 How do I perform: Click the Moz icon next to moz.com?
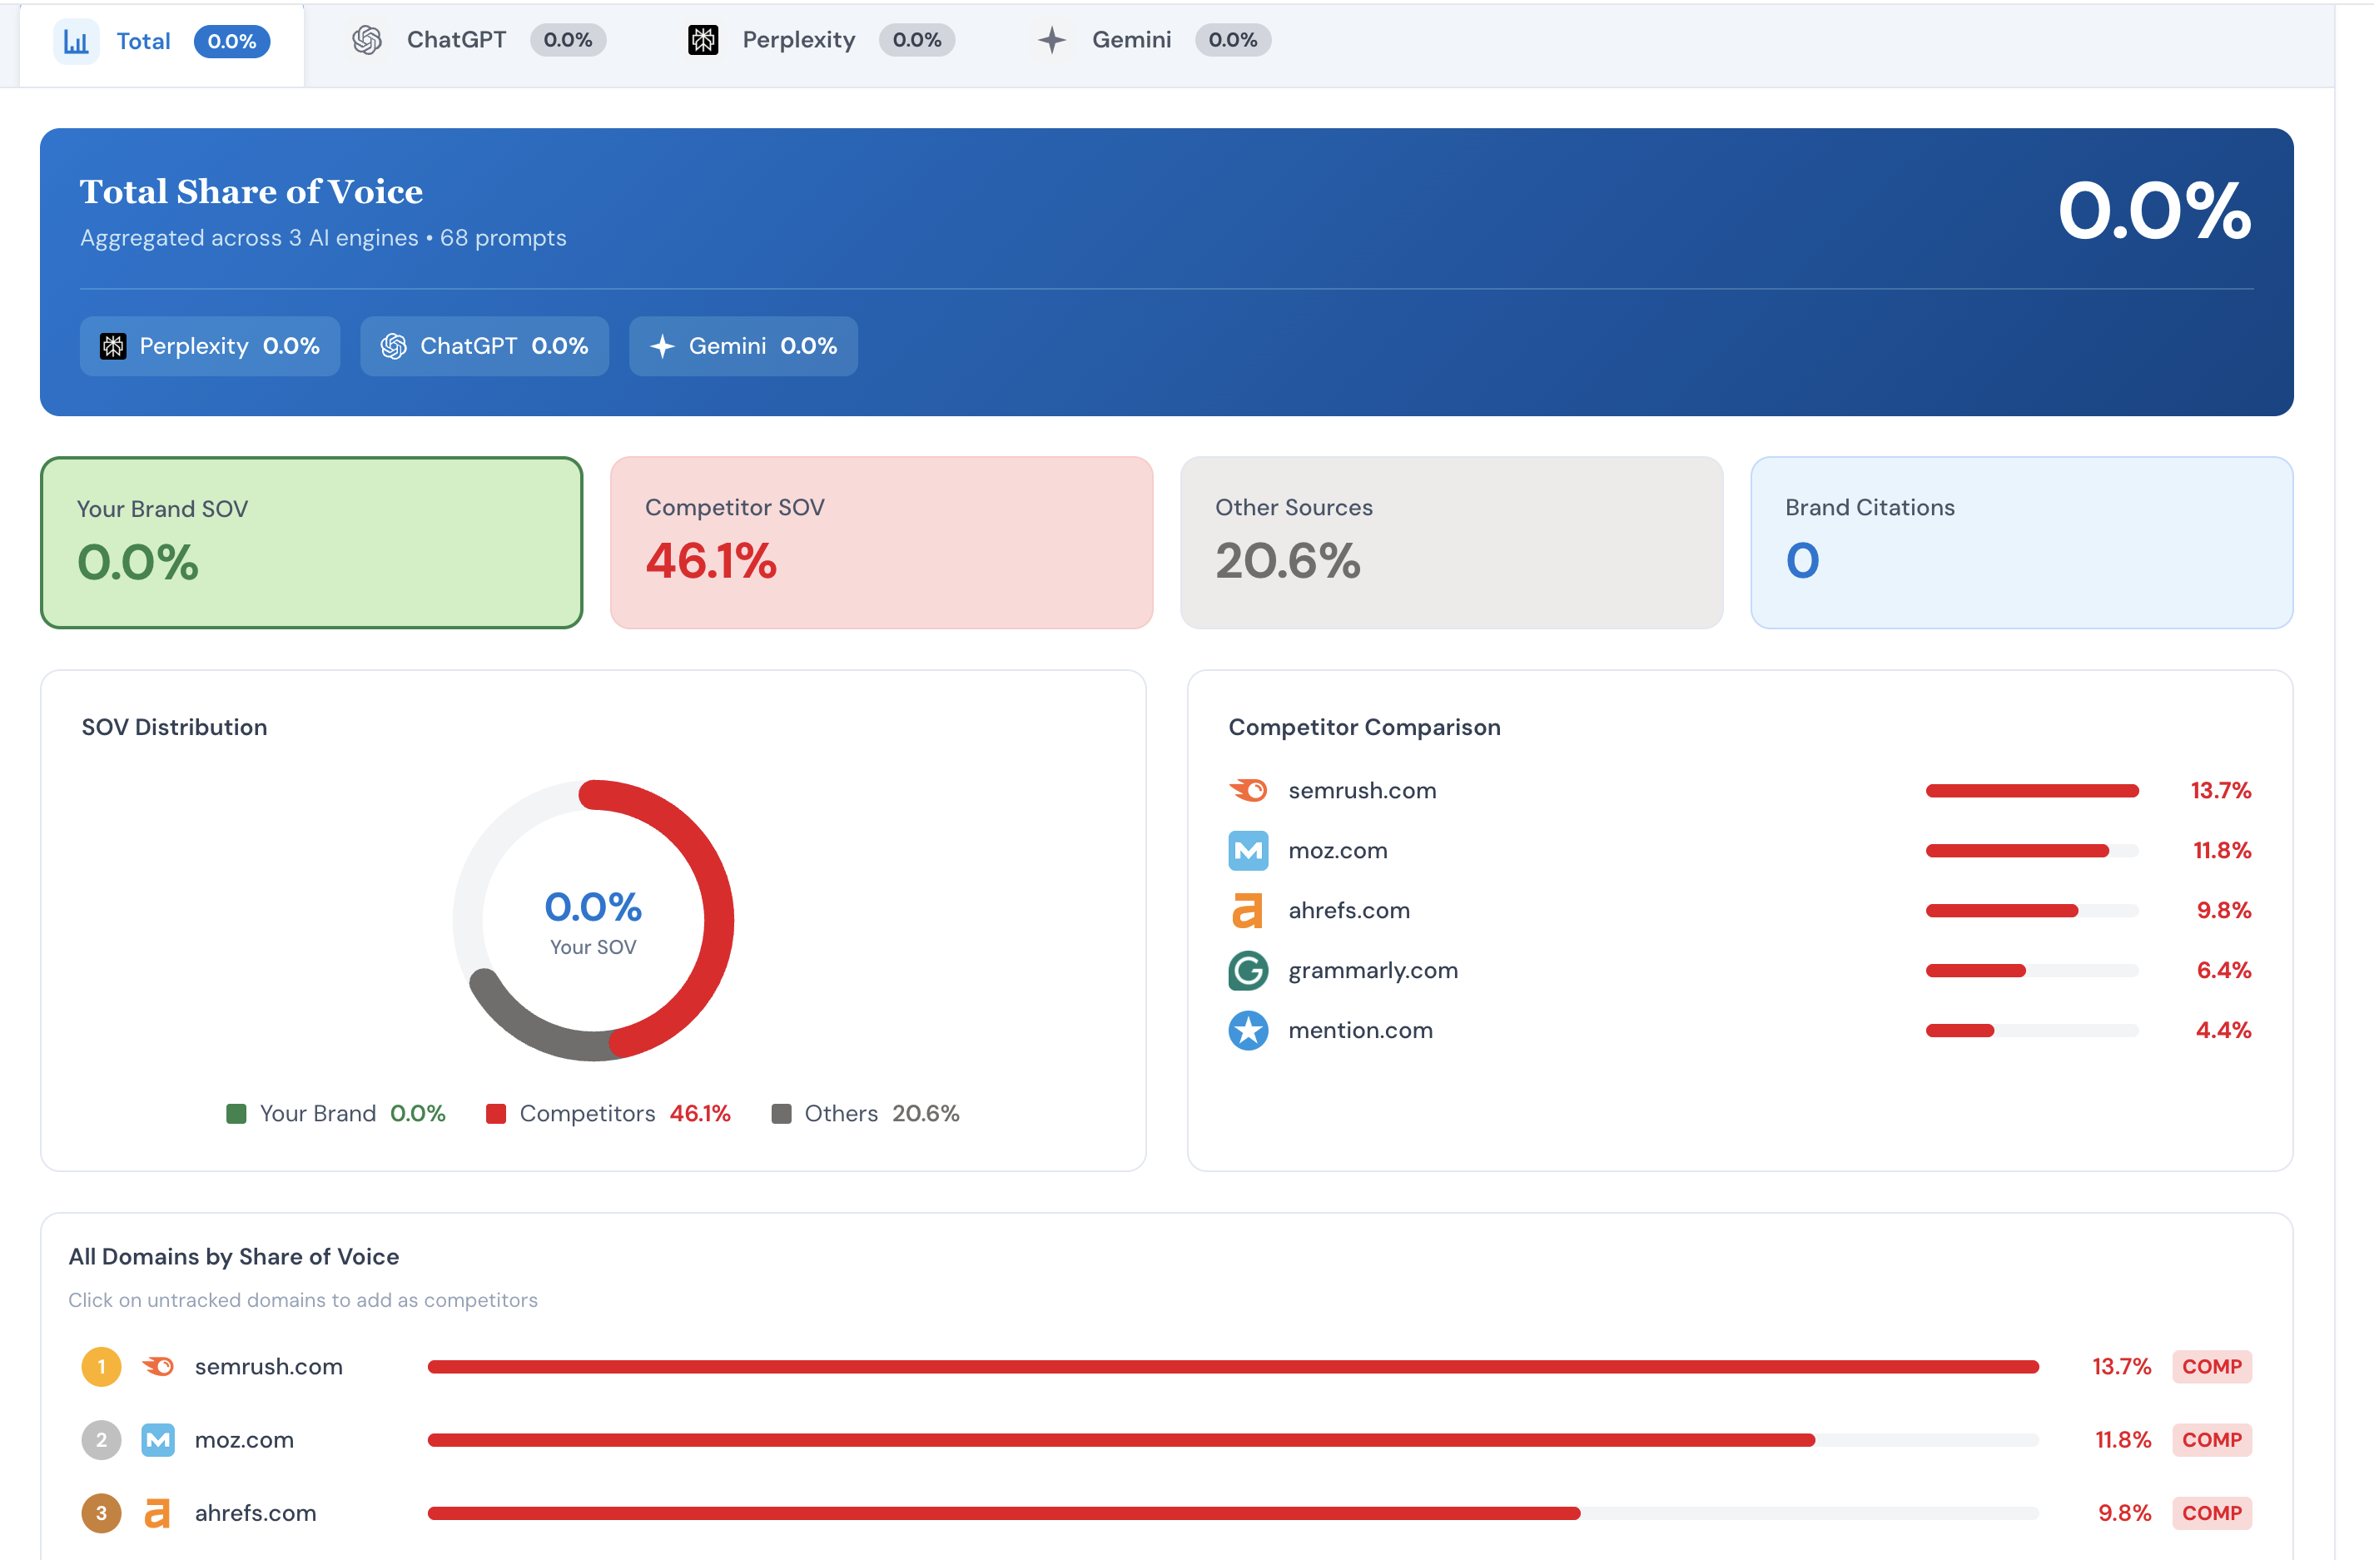click(x=1249, y=851)
